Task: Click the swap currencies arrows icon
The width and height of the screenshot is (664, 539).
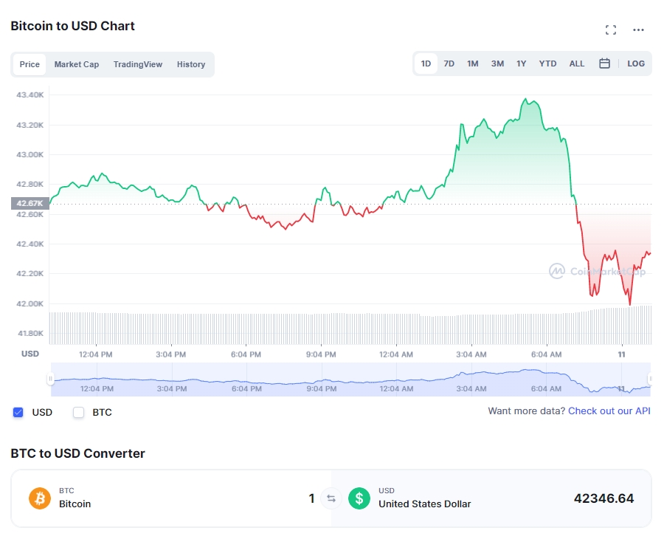Action: click(x=331, y=498)
